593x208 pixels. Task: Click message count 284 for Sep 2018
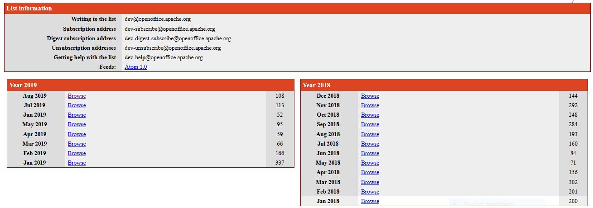coord(573,124)
